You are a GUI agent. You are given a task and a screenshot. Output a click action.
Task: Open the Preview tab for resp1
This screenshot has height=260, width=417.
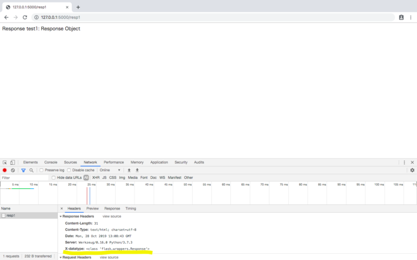[x=92, y=209]
